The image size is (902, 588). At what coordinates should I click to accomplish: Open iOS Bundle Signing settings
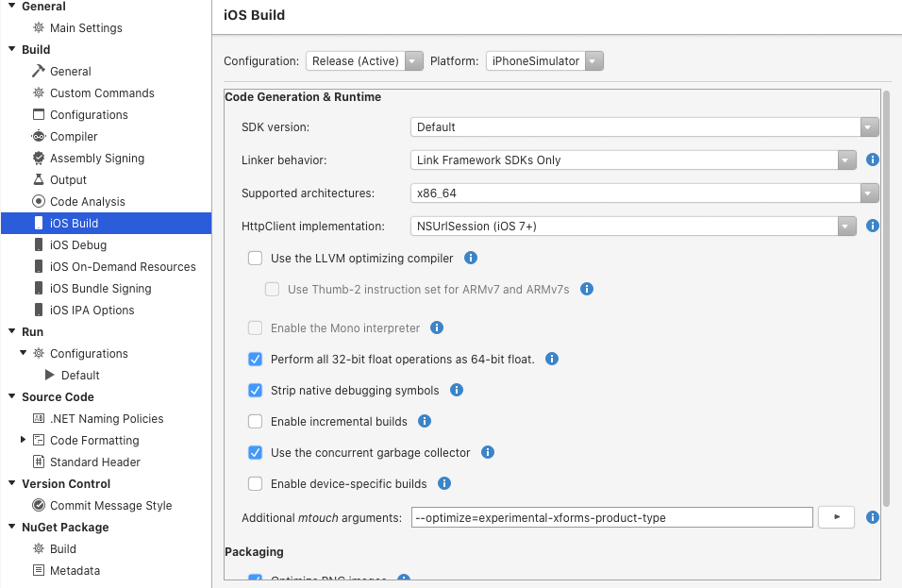tap(100, 288)
